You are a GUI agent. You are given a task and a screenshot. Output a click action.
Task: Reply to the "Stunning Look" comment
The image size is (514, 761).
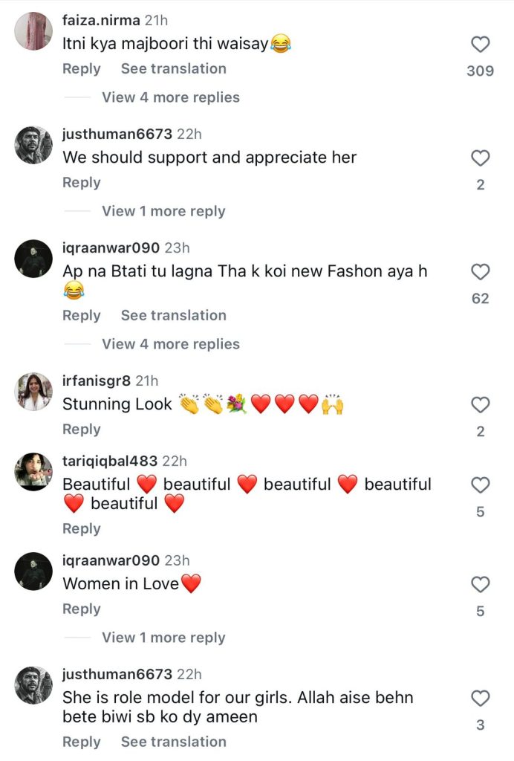[x=81, y=430]
